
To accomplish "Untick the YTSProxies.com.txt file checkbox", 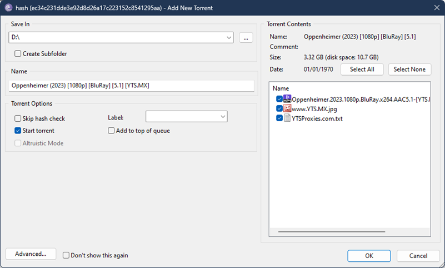I will click(x=279, y=118).
